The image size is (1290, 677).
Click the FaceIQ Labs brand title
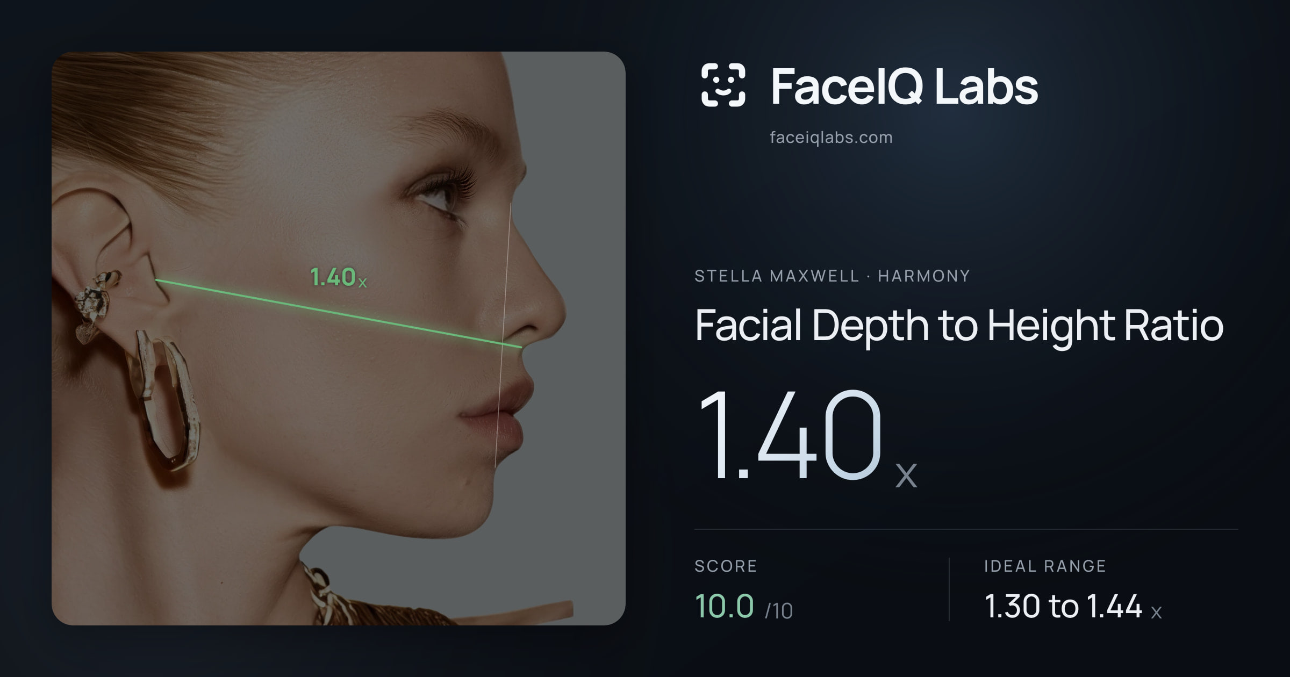click(x=904, y=86)
